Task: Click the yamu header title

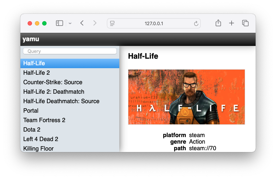Action: pyautogui.click(x=31, y=39)
